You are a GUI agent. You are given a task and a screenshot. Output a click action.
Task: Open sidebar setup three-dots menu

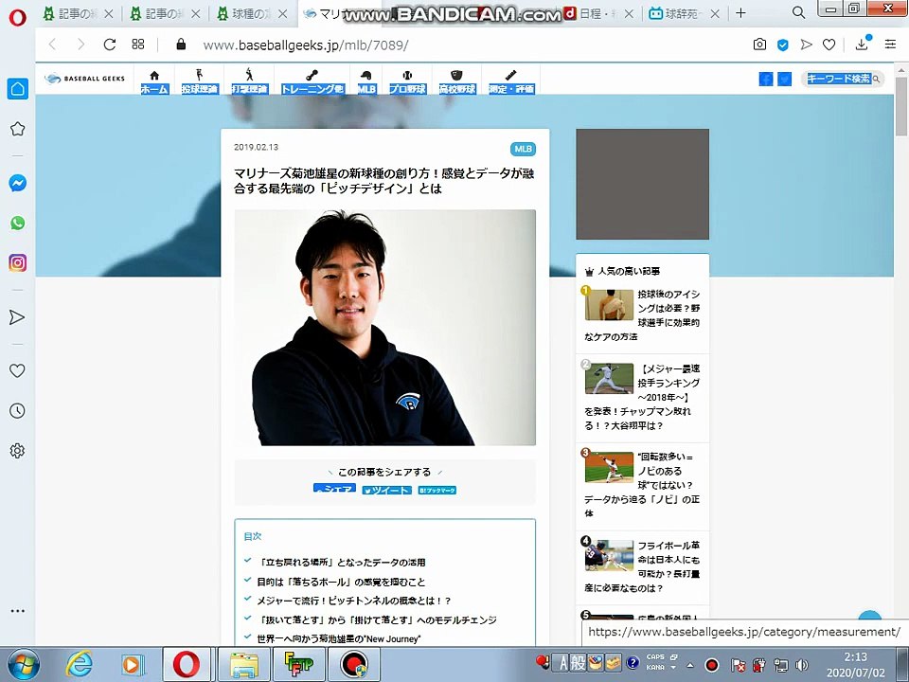click(17, 611)
